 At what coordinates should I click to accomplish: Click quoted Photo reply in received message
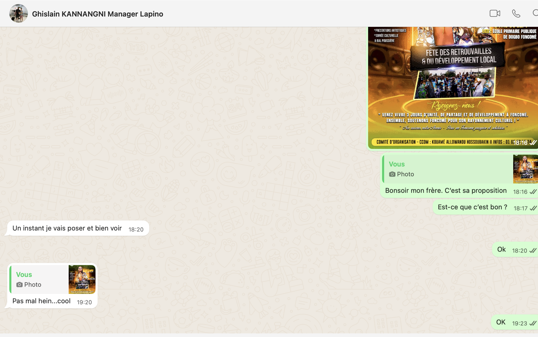39,279
